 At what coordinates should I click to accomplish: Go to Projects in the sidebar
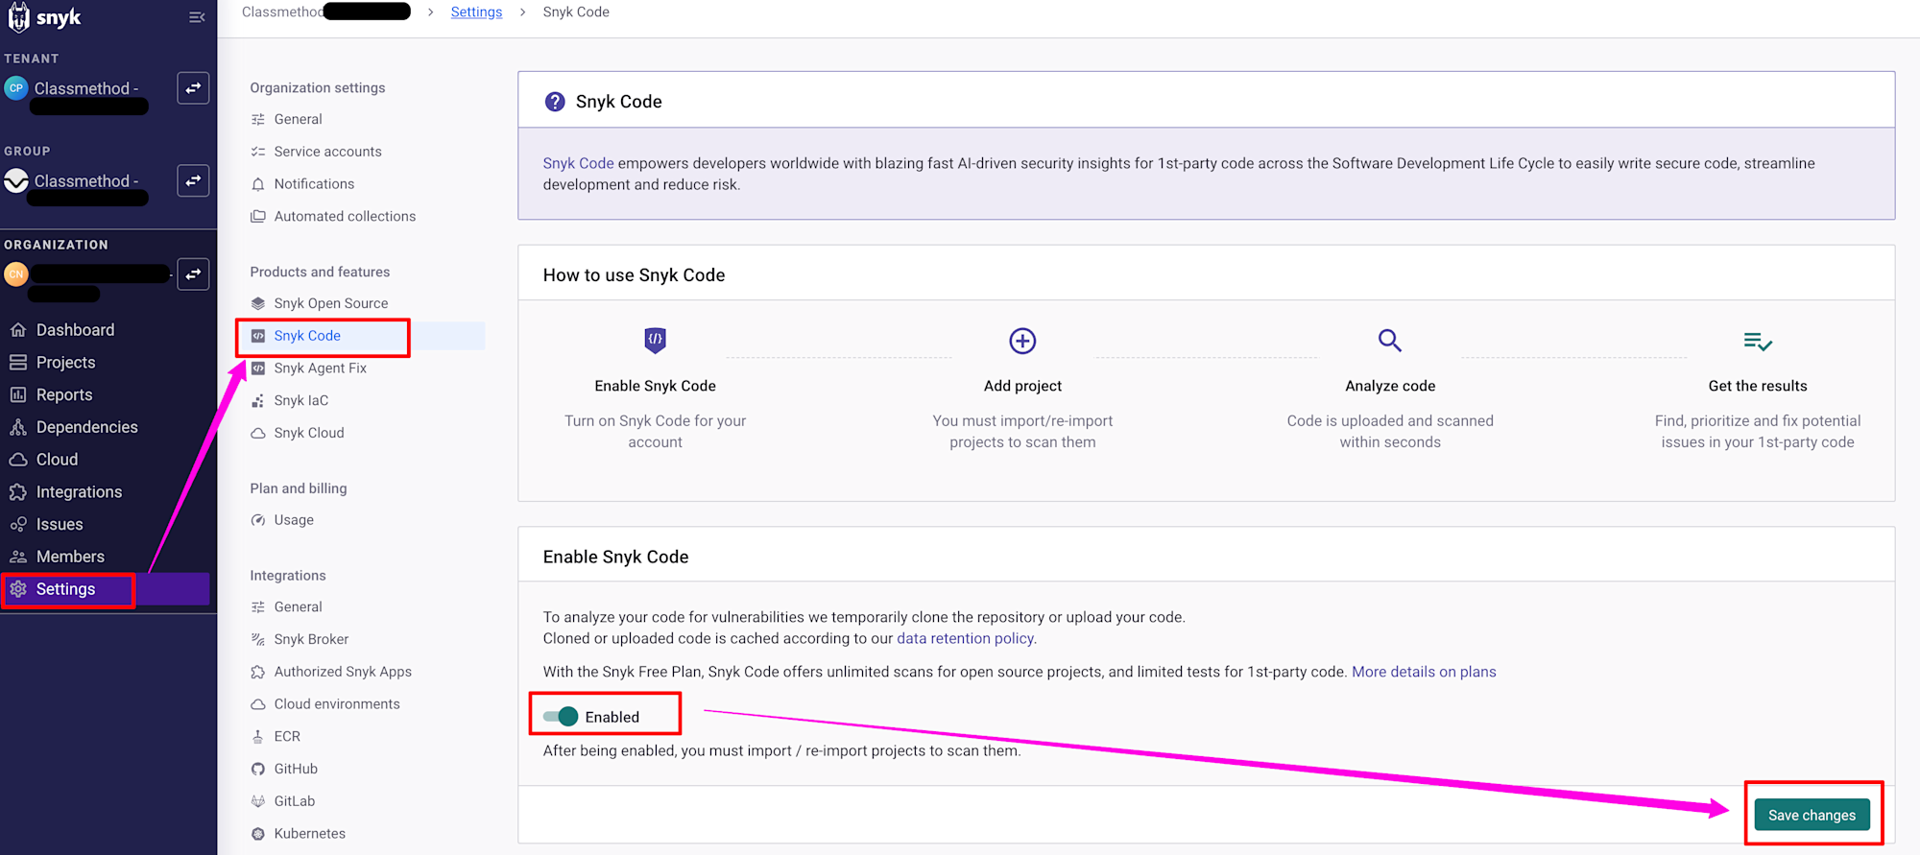pyautogui.click(x=65, y=363)
